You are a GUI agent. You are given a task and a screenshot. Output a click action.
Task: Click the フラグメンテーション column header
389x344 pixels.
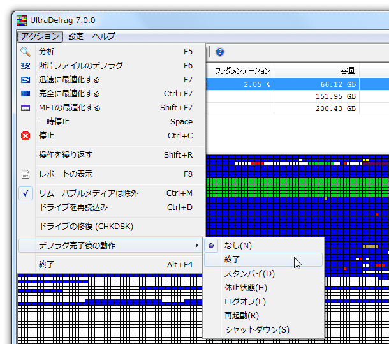pyautogui.click(x=240, y=71)
